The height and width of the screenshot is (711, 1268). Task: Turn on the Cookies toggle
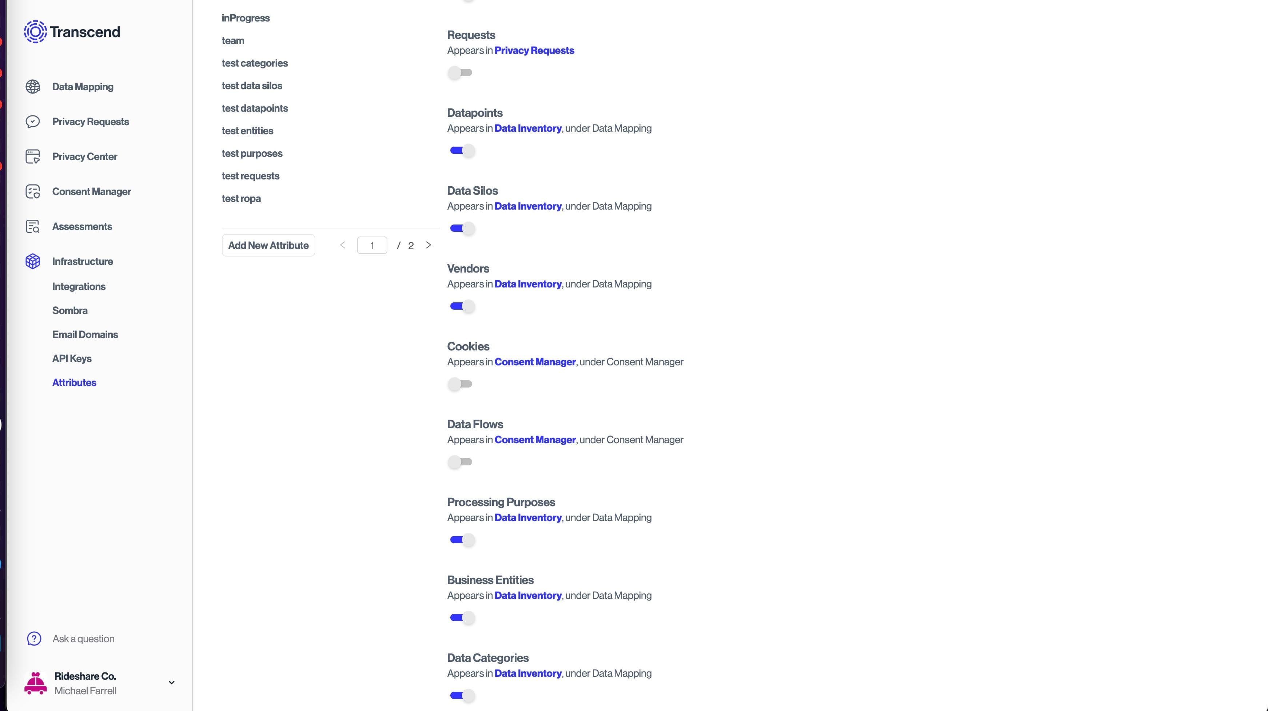coord(460,384)
